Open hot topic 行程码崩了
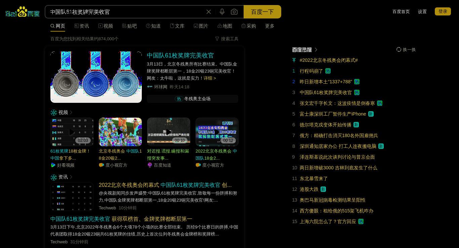Screen dimensions: 459x248 (x=311, y=71)
